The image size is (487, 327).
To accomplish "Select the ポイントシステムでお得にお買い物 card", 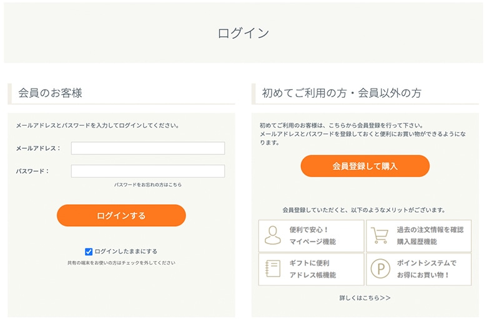I will click(x=419, y=269).
